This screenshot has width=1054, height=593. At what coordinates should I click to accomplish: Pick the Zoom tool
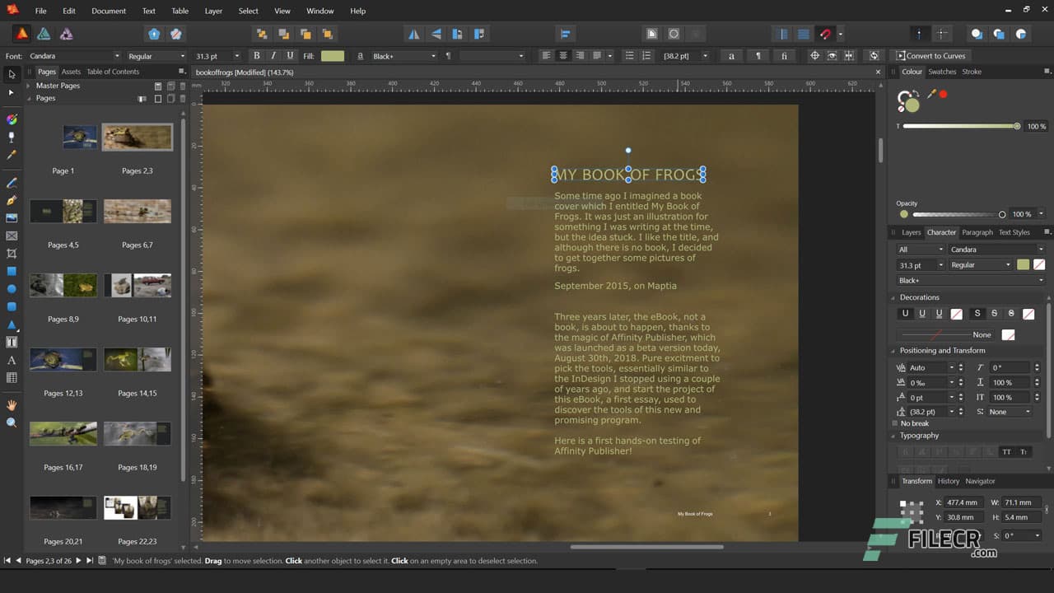(x=12, y=422)
